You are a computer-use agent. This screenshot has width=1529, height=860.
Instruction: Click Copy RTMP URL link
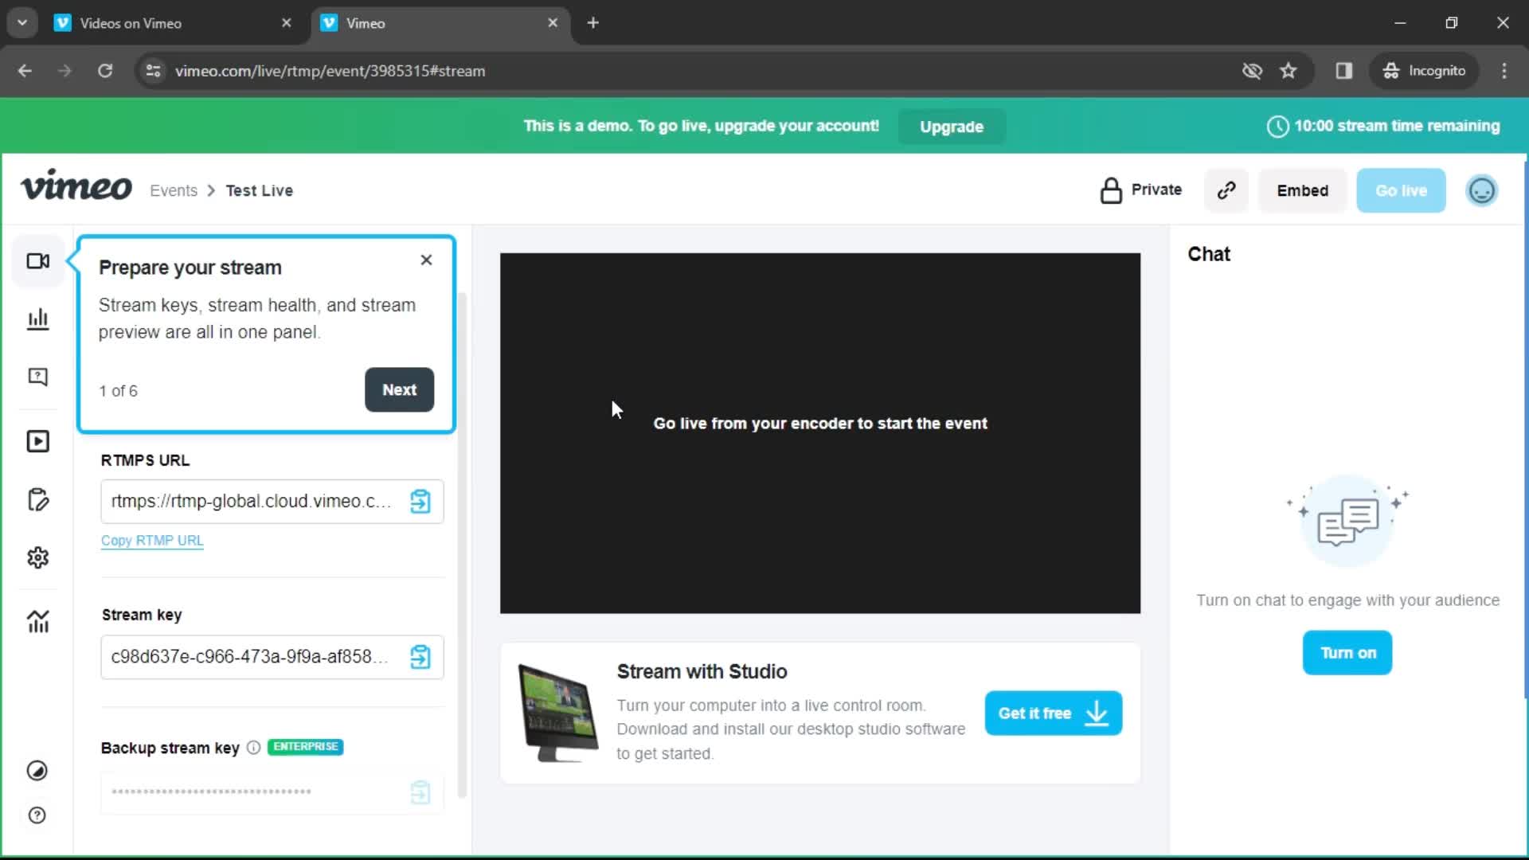coord(152,540)
